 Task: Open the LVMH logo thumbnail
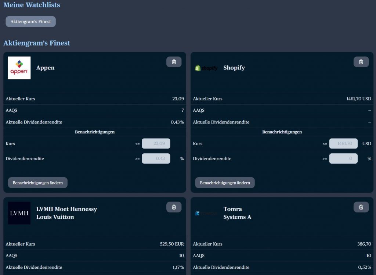pyautogui.click(x=19, y=213)
